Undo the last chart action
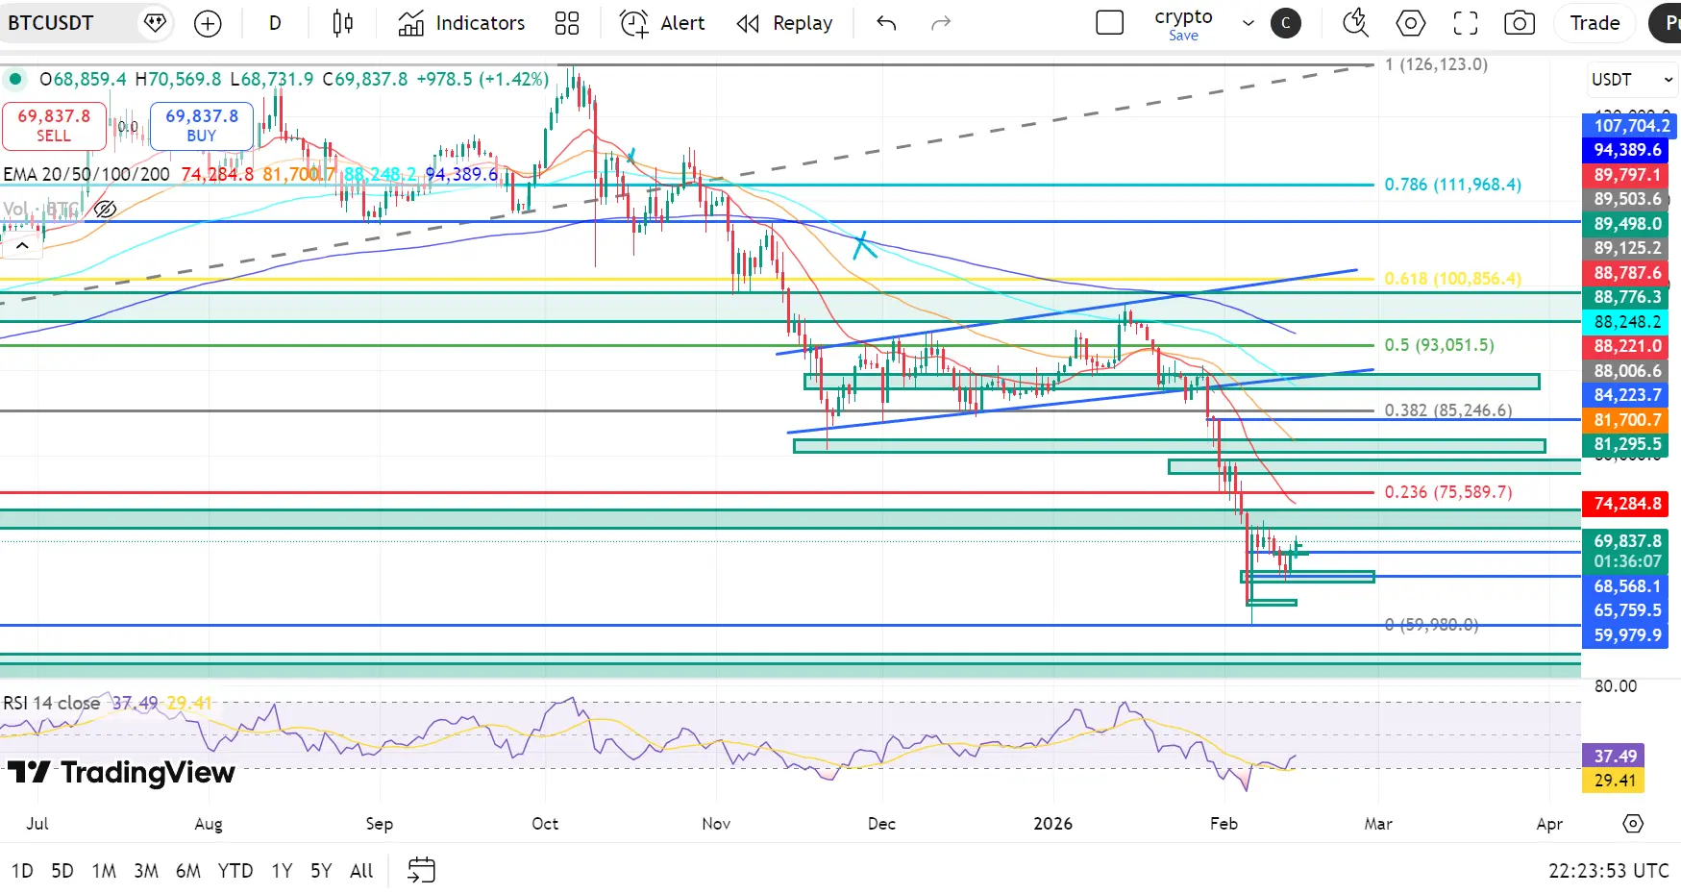 pyautogui.click(x=886, y=23)
